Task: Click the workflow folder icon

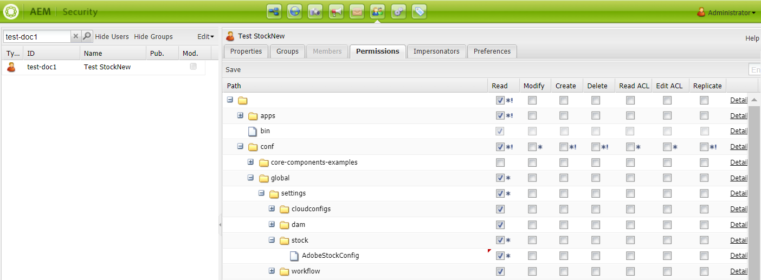Action: [285, 271]
